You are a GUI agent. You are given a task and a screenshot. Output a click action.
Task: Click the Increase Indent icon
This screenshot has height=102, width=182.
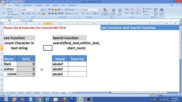62,14
